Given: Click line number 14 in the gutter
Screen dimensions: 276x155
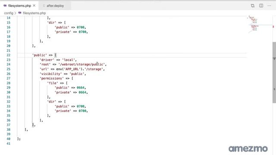Looking at the screenshot, I should click(9, 18).
